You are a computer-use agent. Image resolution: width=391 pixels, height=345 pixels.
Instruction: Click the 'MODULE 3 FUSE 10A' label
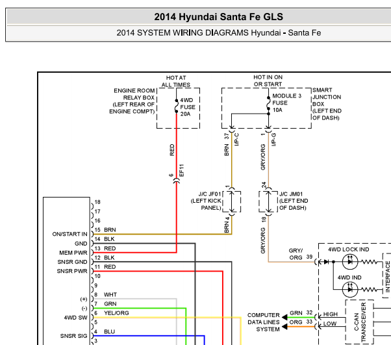(287, 103)
